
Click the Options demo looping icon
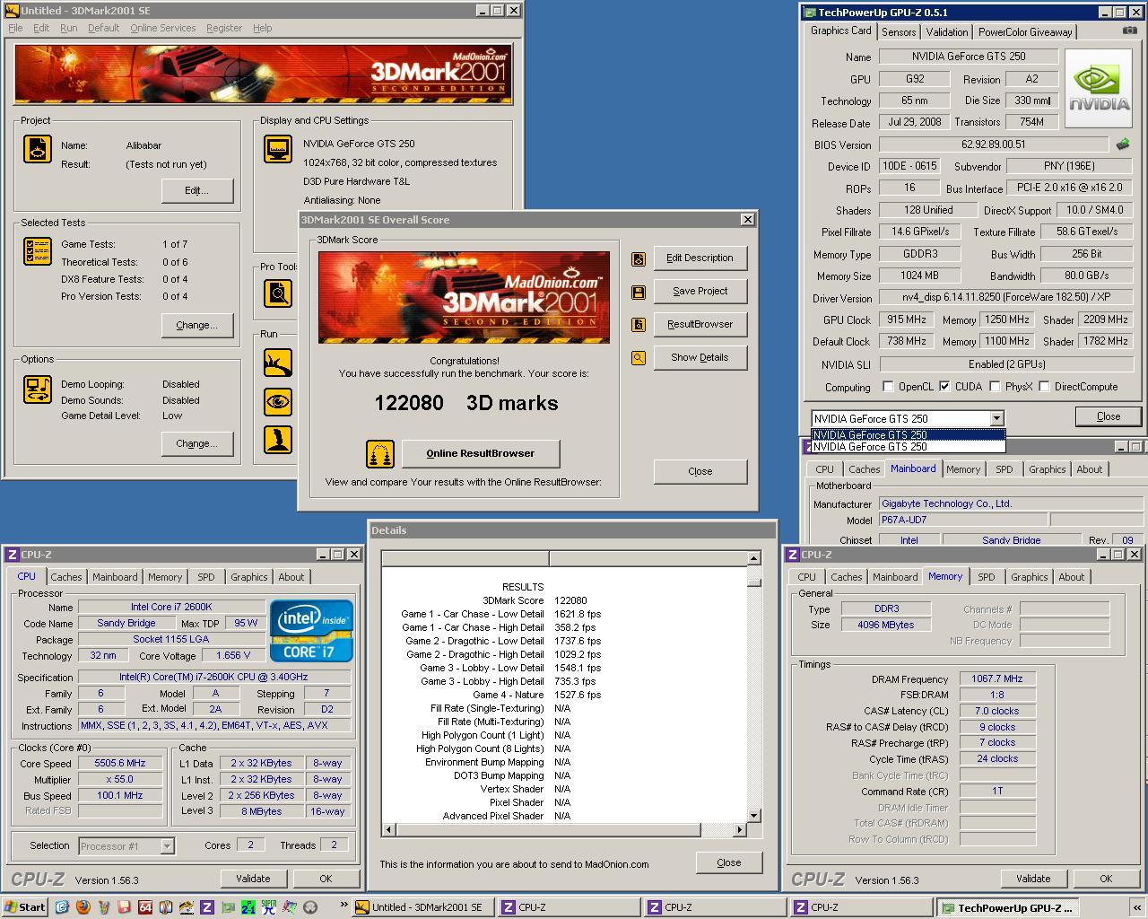[37, 389]
